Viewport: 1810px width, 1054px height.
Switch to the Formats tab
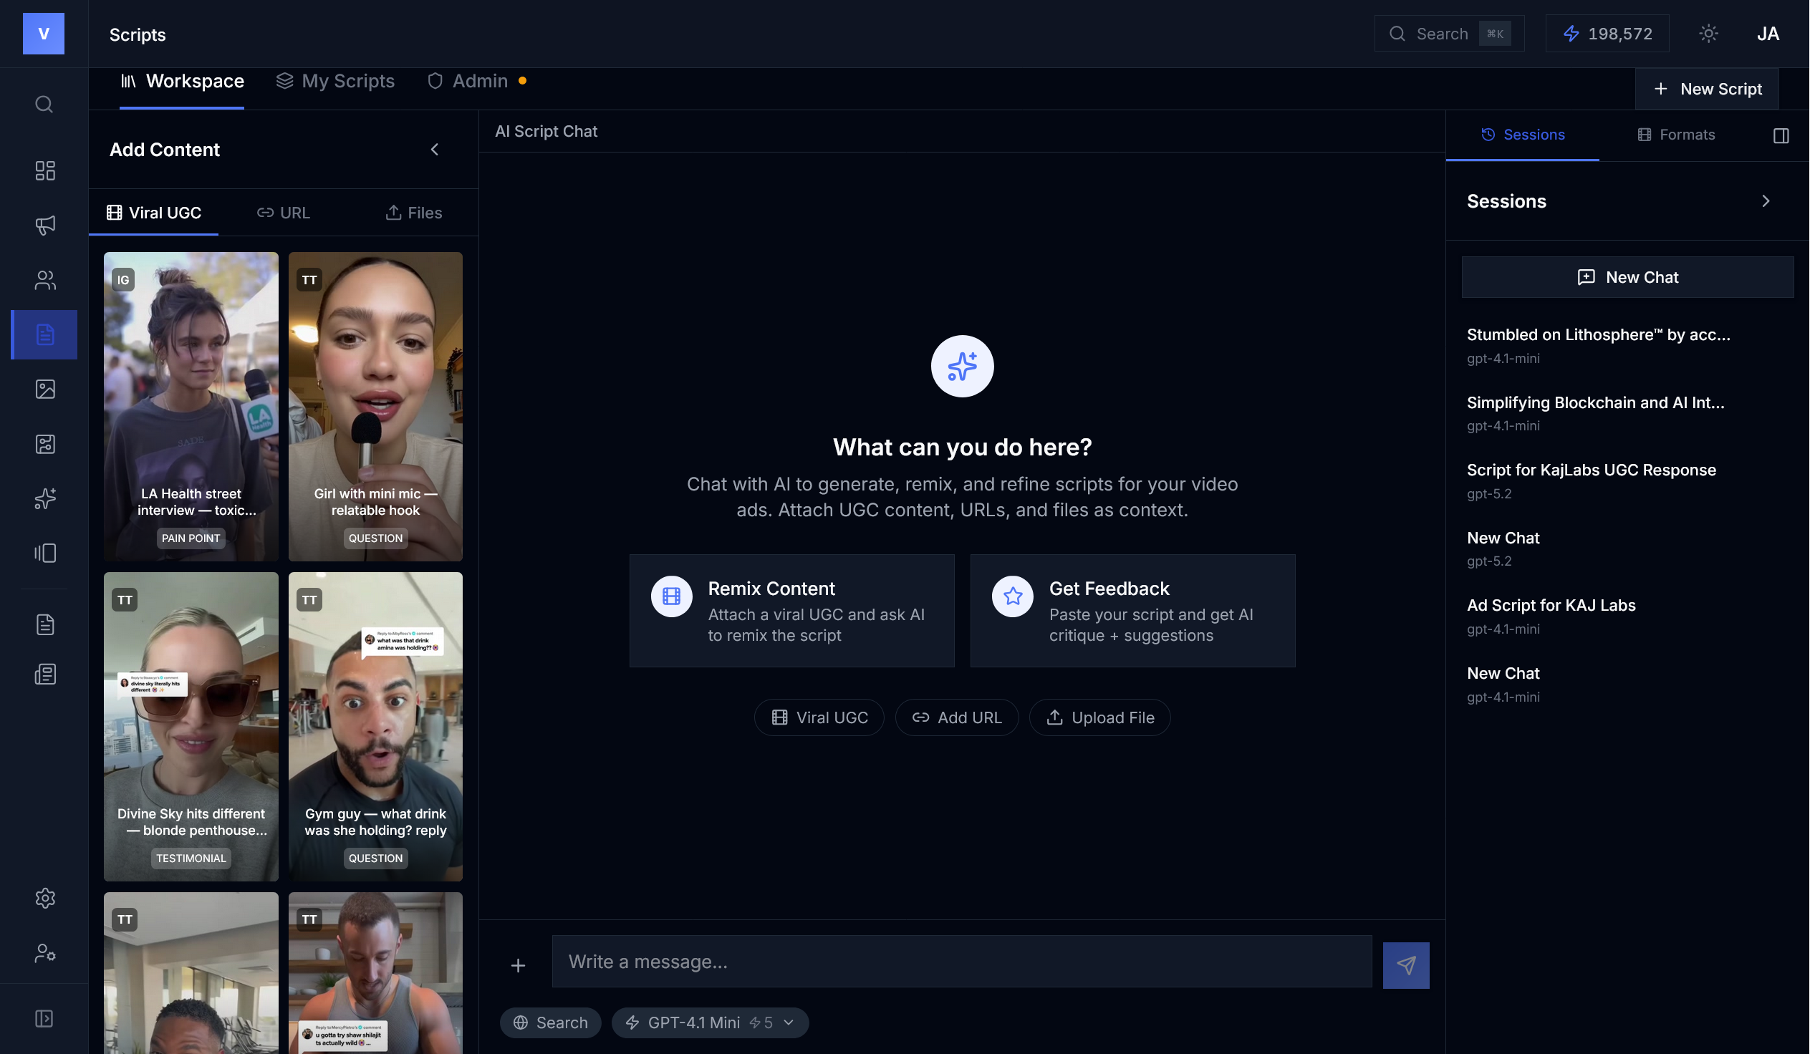[1675, 135]
